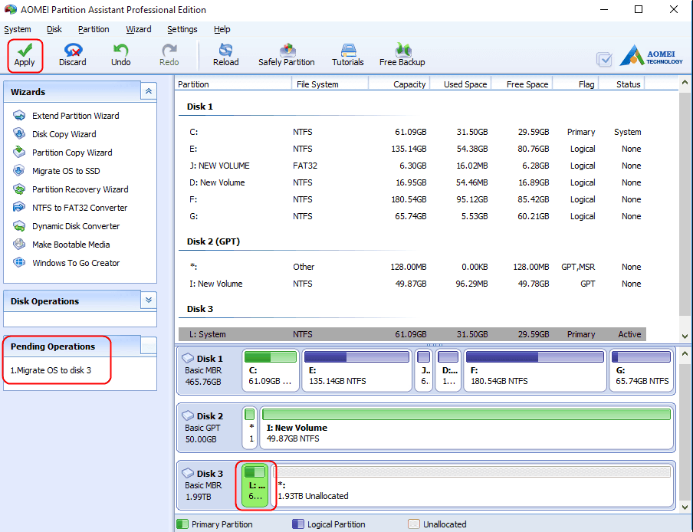This screenshot has width=693, height=532.
Task: Select I: New Volume block in disk map
Action: coord(467,428)
